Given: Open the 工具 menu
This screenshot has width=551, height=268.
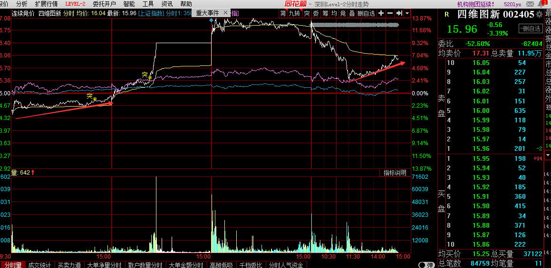Looking at the screenshot, I should pos(148,4).
